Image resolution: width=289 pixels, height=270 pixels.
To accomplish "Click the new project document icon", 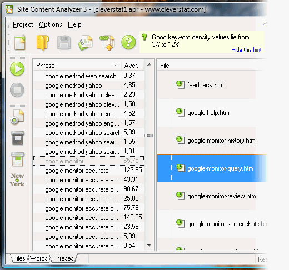I will click(x=19, y=42).
